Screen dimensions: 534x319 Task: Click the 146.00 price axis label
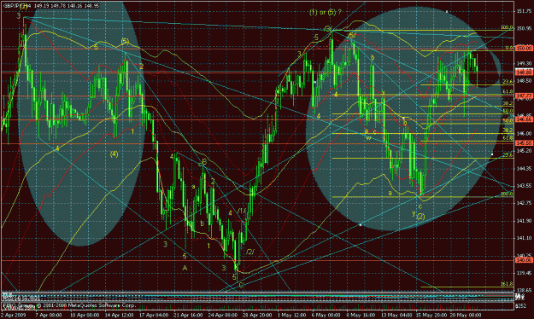pyautogui.click(x=525, y=133)
